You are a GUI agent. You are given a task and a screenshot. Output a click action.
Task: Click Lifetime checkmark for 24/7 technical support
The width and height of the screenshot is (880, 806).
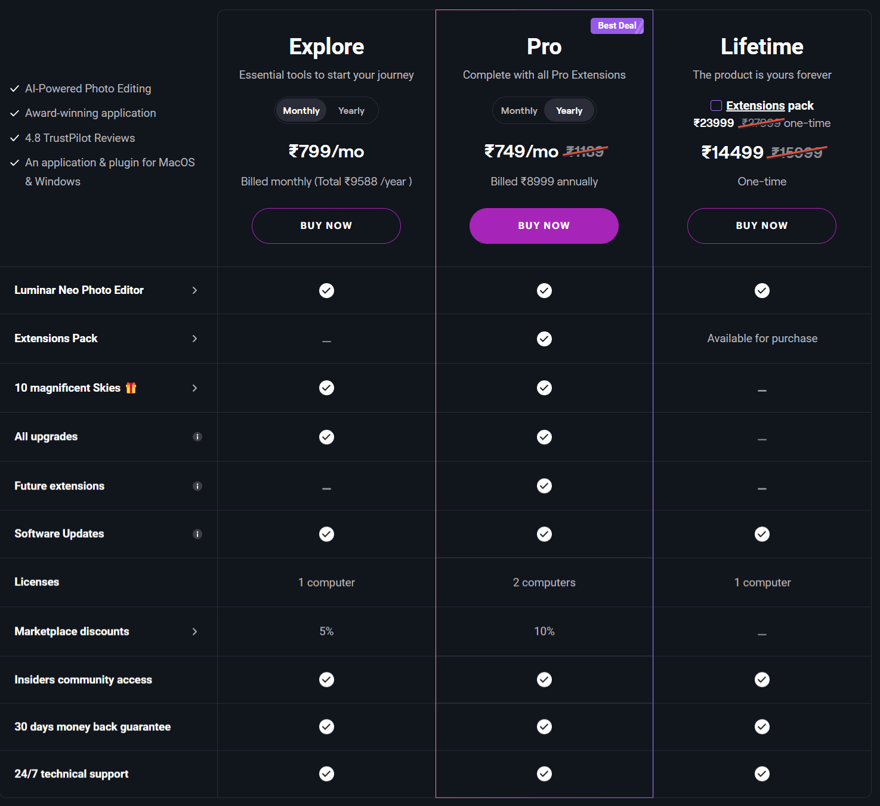pyautogui.click(x=762, y=774)
